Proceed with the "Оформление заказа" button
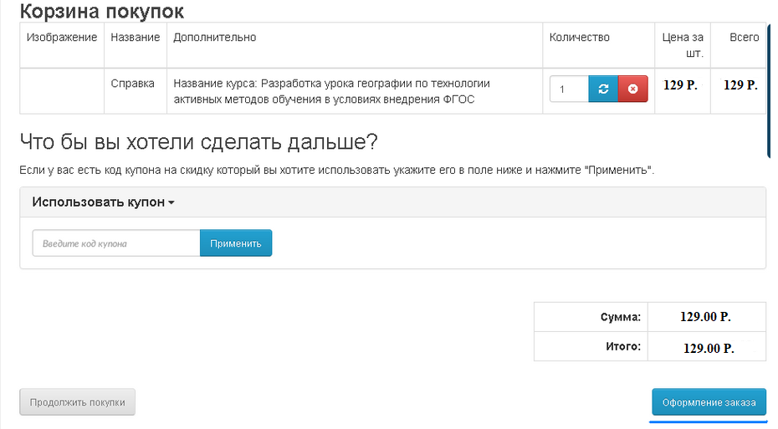The image size is (778, 429). [709, 402]
